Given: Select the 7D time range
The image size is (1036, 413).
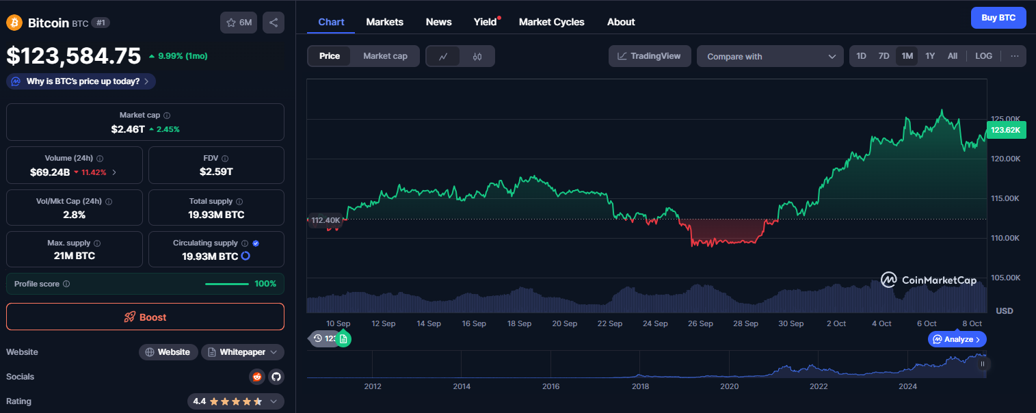Looking at the screenshot, I should coord(884,56).
